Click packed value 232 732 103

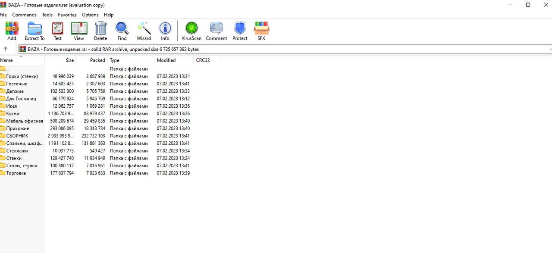pos(92,136)
